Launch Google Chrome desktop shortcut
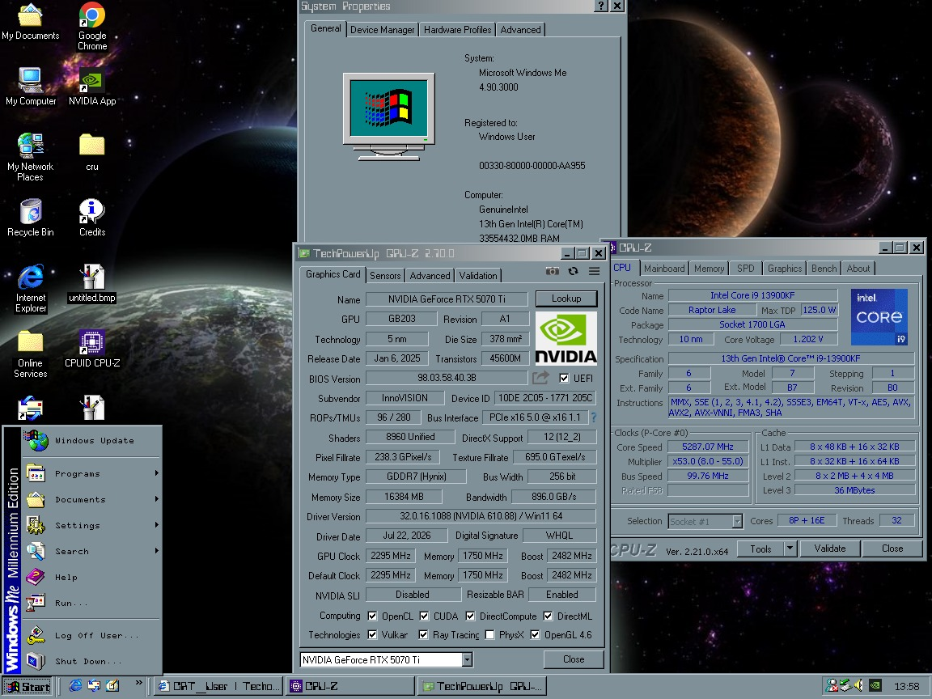This screenshot has width=932, height=699. tap(92, 26)
